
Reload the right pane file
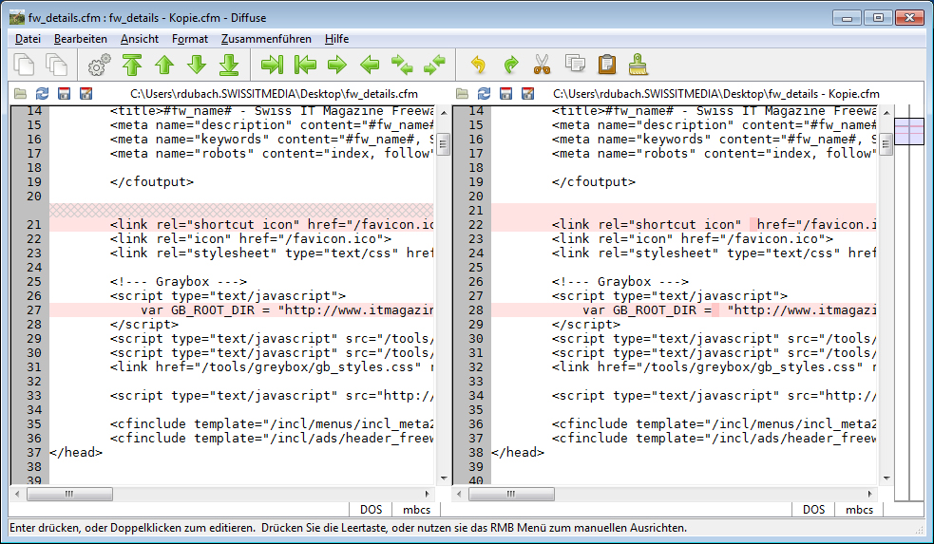click(x=484, y=93)
